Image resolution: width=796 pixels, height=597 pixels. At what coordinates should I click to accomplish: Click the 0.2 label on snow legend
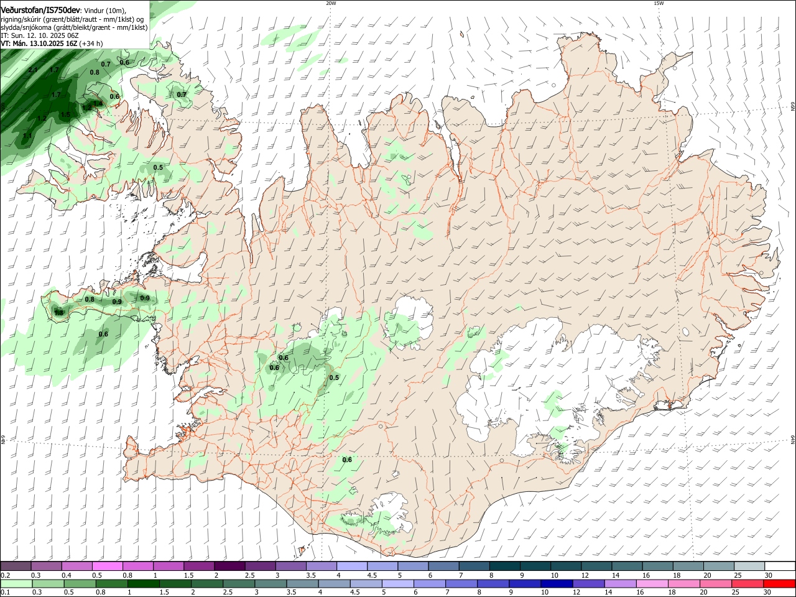(x=5, y=575)
